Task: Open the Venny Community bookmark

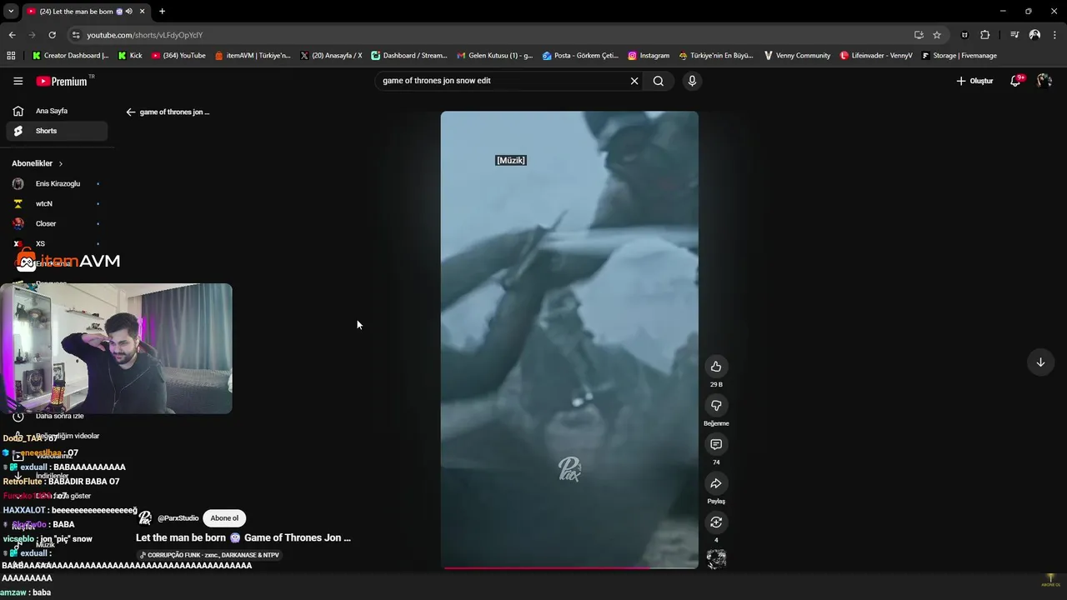Action: pos(797,56)
